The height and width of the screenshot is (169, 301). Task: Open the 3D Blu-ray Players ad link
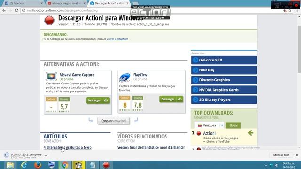(224, 100)
